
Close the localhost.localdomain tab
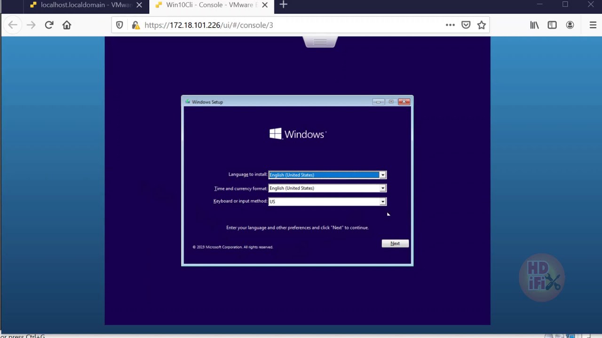point(139,5)
